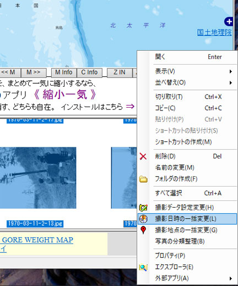Click the red X delete icon
The width and height of the screenshot is (238, 286).
point(143,156)
